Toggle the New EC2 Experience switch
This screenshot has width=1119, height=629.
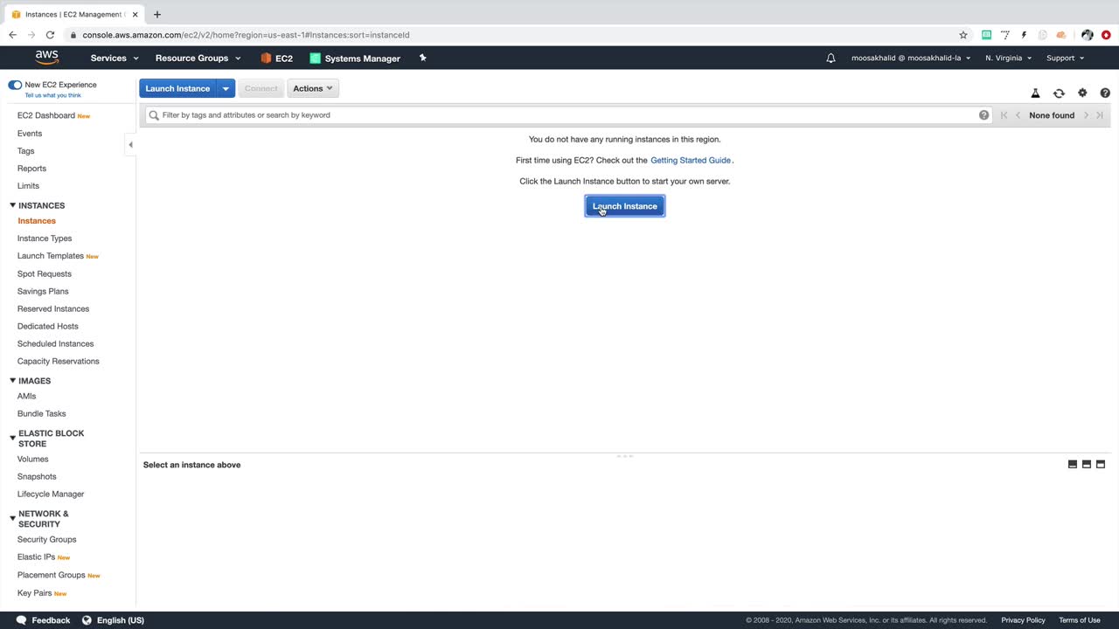point(15,85)
